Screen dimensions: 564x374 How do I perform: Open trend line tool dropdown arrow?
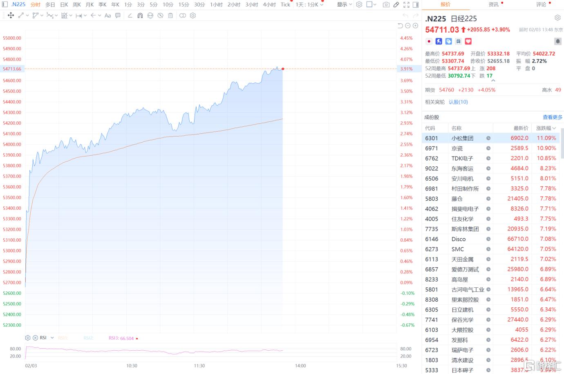tap(27, 16)
